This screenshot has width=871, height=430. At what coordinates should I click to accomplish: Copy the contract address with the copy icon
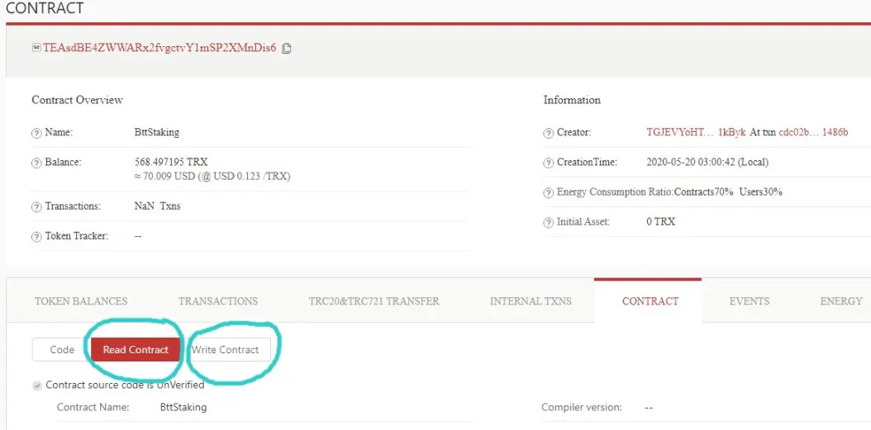287,48
